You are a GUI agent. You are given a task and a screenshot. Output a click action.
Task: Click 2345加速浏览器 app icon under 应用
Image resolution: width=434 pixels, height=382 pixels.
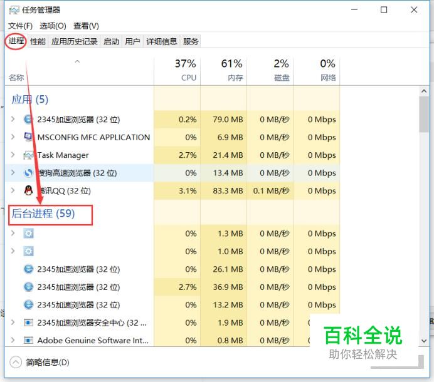(x=28, y=120)
